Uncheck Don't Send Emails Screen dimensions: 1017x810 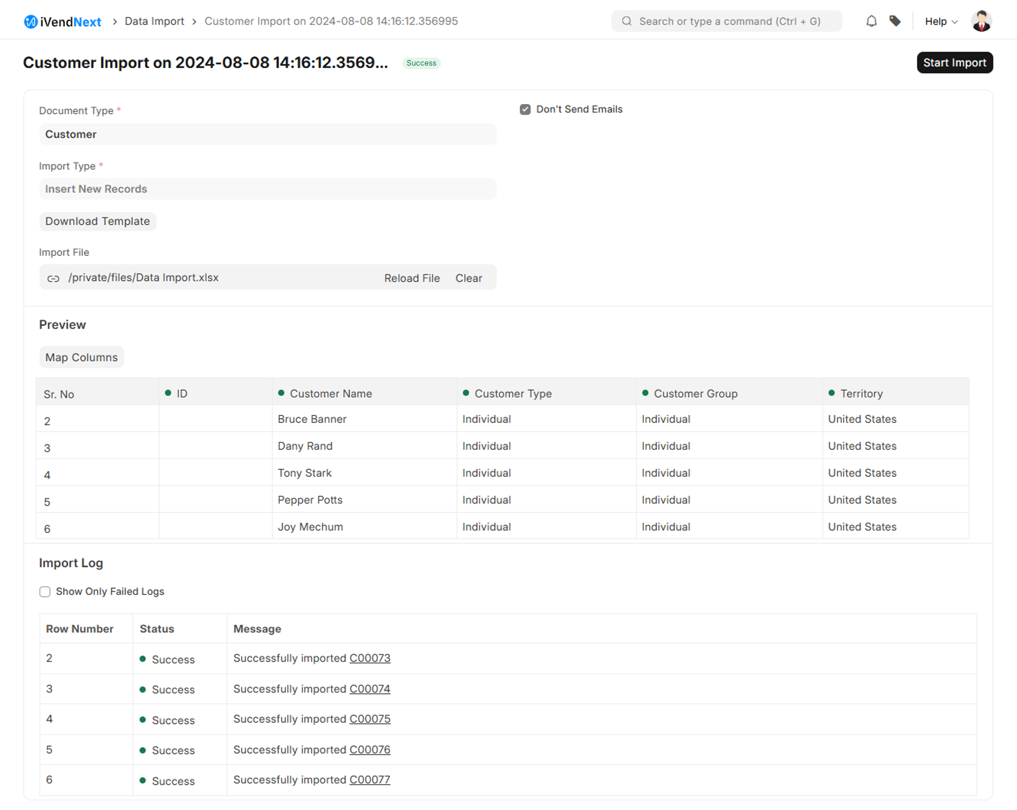525,109
